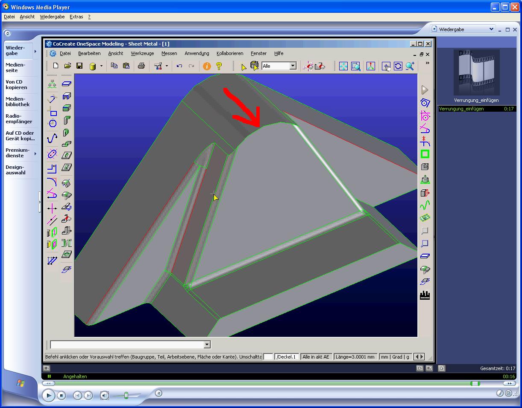Screen dimensions: 522x408
Task: Open the CoCreate Werkzeuge menu
Action: (x=142, y=53)
